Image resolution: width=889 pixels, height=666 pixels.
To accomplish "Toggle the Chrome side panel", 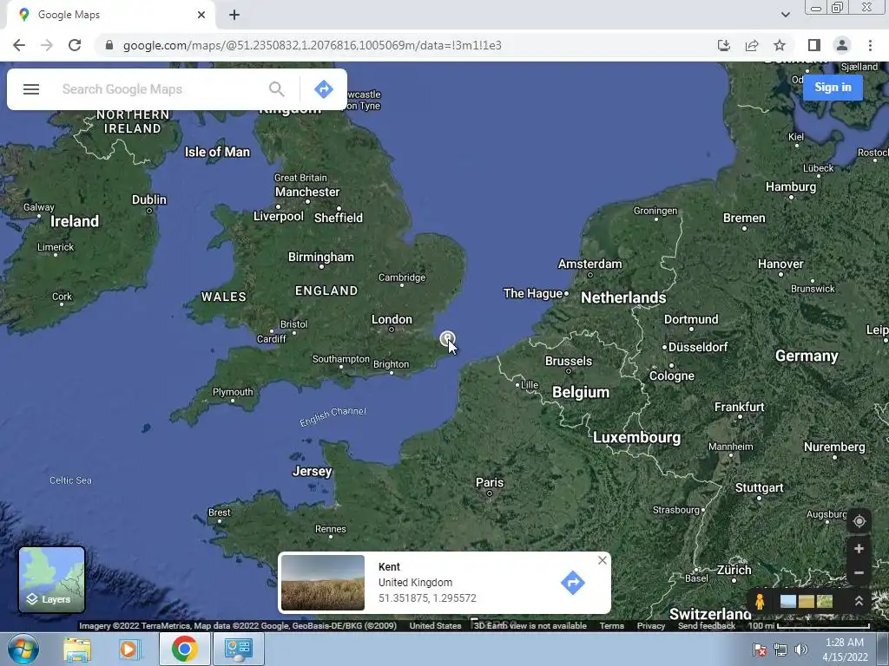I will click(814, 45).
